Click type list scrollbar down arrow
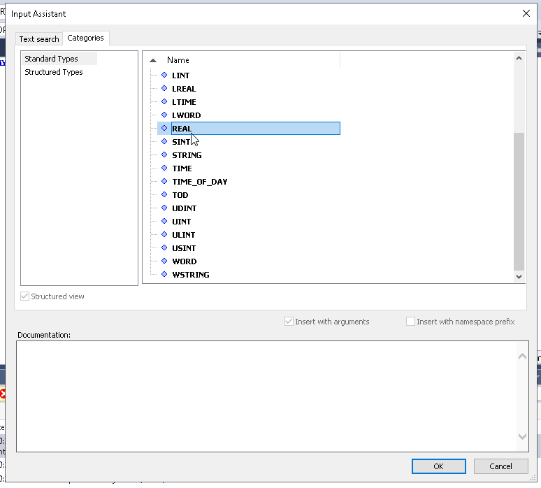The width and height of the screenshot is (541, 488). 519,276
